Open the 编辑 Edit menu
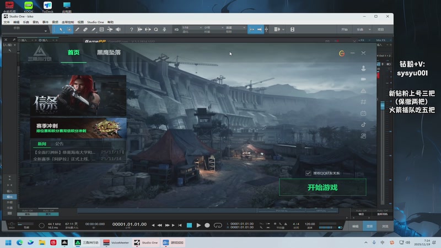This screenshot has width=441, height=248. [x=16, y=22]
